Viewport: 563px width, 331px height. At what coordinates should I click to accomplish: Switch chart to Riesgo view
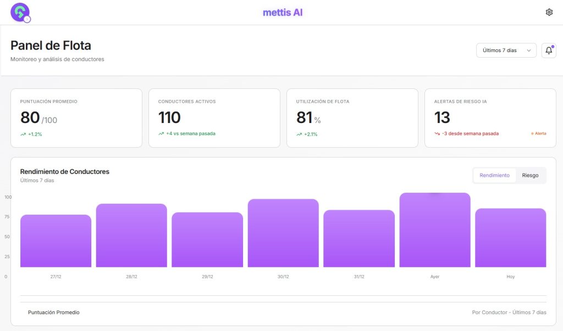pos(530,176)
